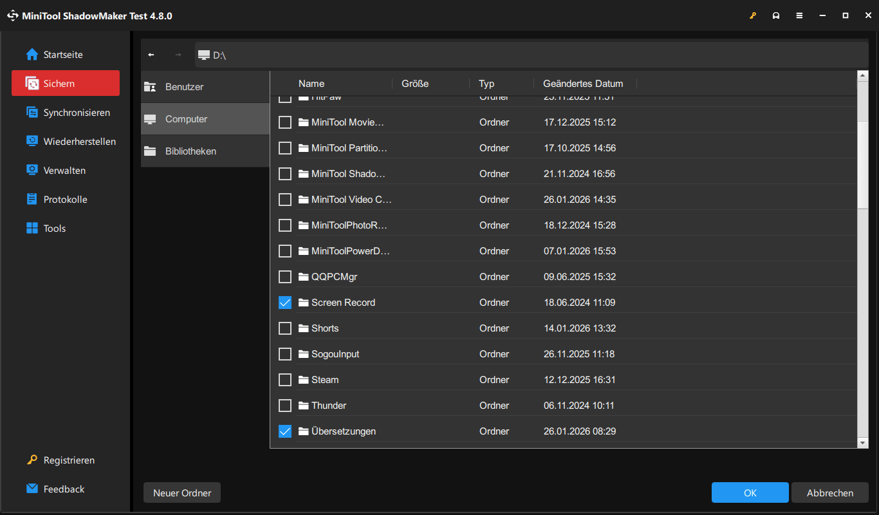Go to Startseite
The image size is (879, 515).
coord(62,54)
